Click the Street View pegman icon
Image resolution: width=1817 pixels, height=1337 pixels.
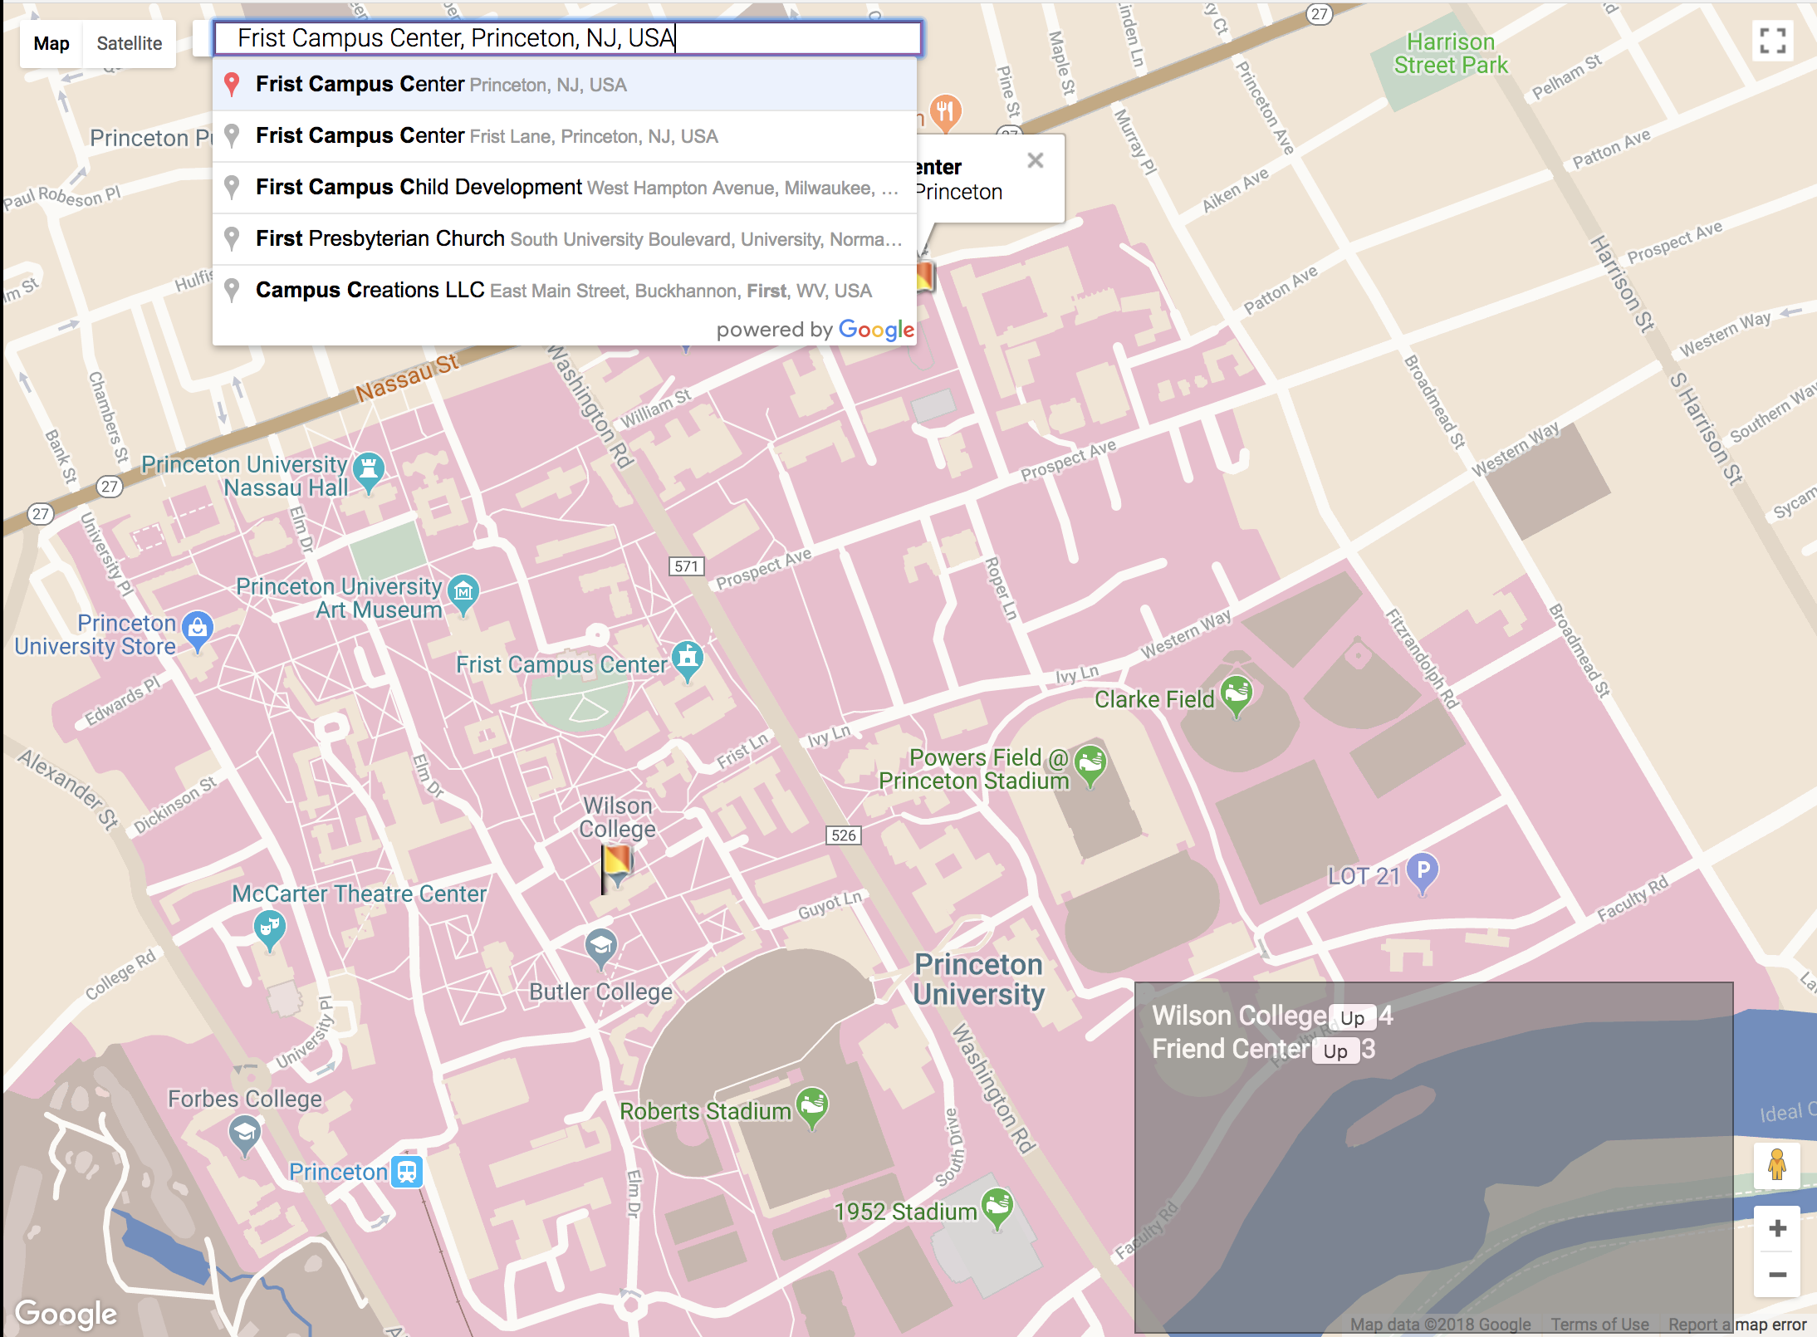click(x=1776, y=1164)
